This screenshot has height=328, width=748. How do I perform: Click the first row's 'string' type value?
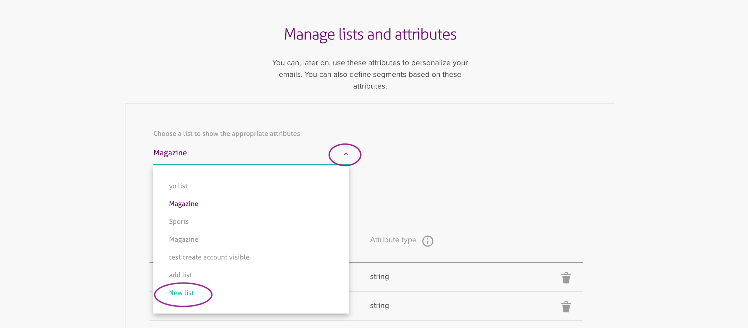[x=379, y=277]
